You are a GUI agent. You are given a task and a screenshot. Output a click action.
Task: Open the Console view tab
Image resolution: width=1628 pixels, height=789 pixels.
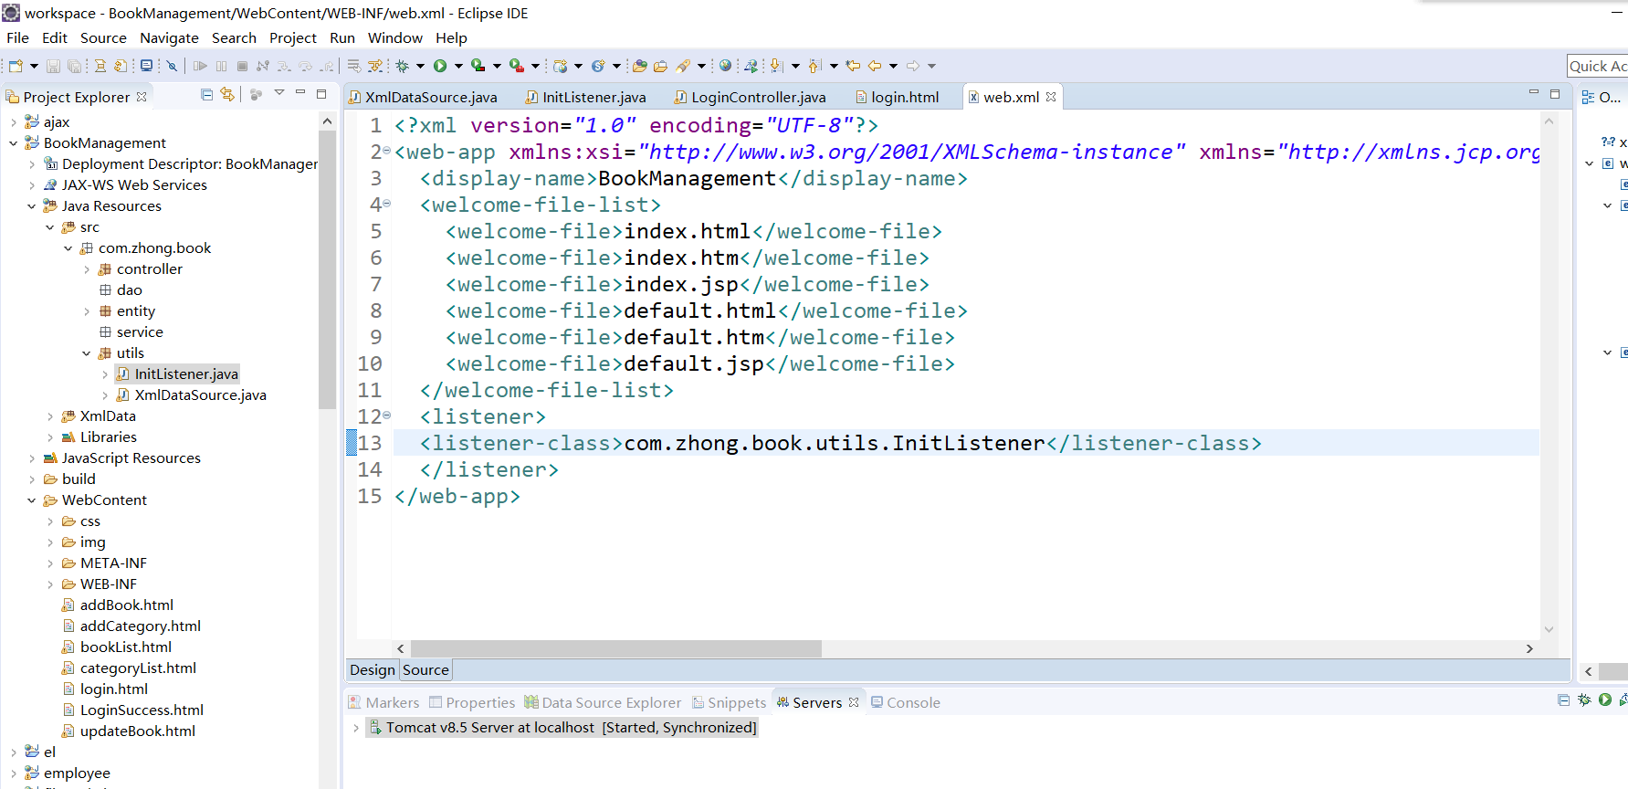pos(905,702)
